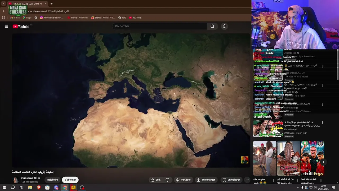
Task: Save video using Enregistrer button
Action: coord(231,180)
